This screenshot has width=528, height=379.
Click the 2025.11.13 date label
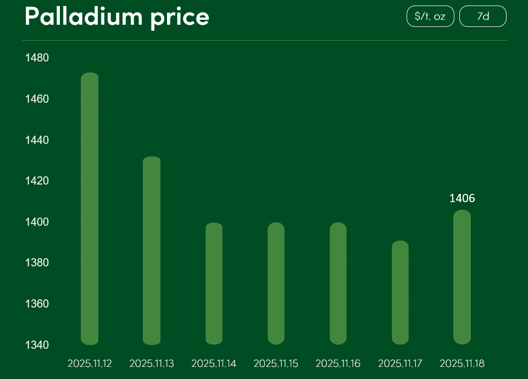pyautogui.click(x=152, y=364)
